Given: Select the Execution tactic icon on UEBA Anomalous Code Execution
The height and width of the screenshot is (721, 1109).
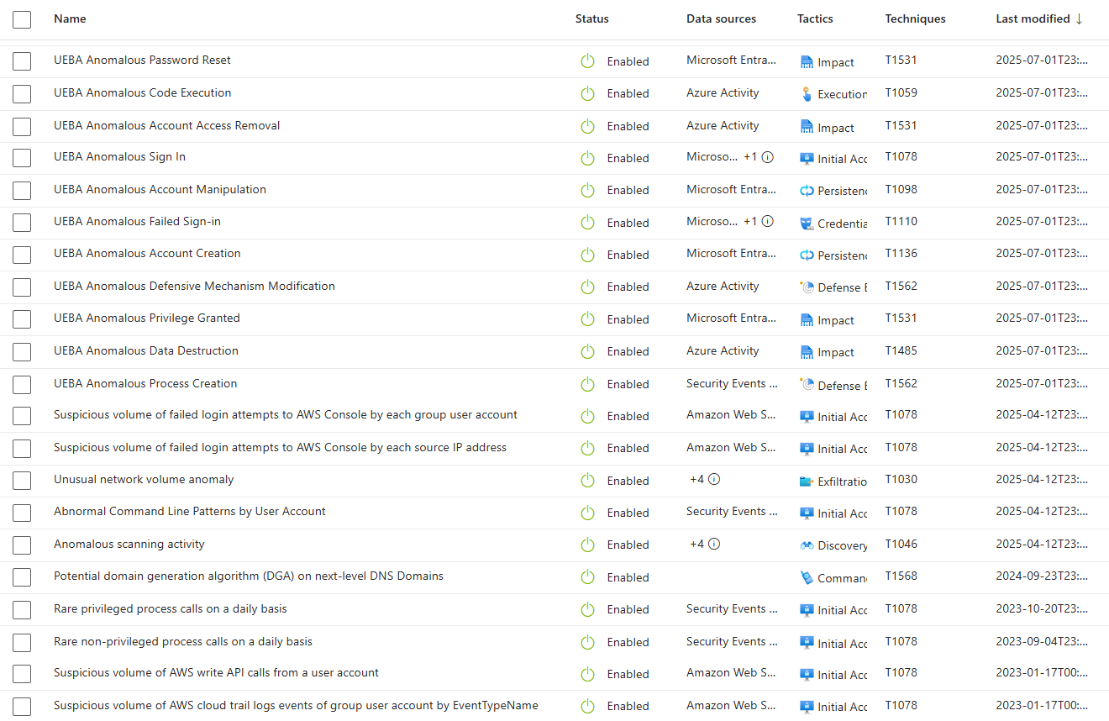Looking at the screenshot, I should [806, 93].
